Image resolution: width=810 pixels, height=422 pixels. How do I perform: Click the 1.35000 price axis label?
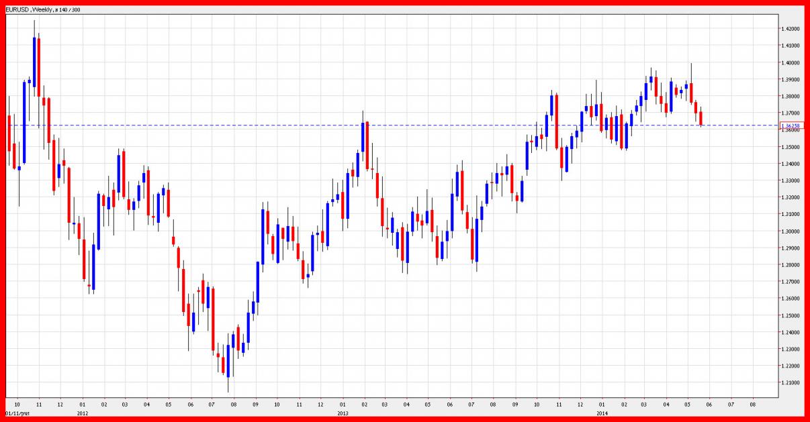pos(790,147)
